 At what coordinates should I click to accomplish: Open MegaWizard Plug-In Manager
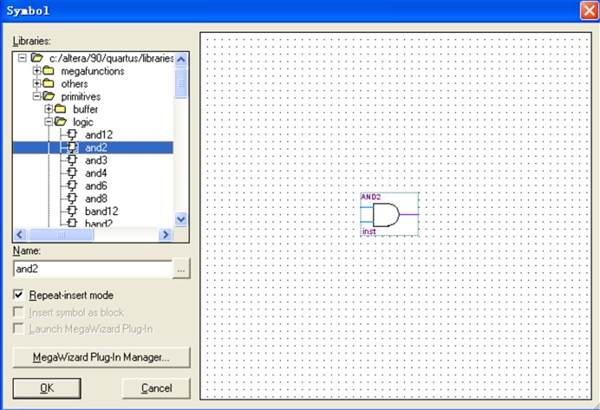pos(101,357)
